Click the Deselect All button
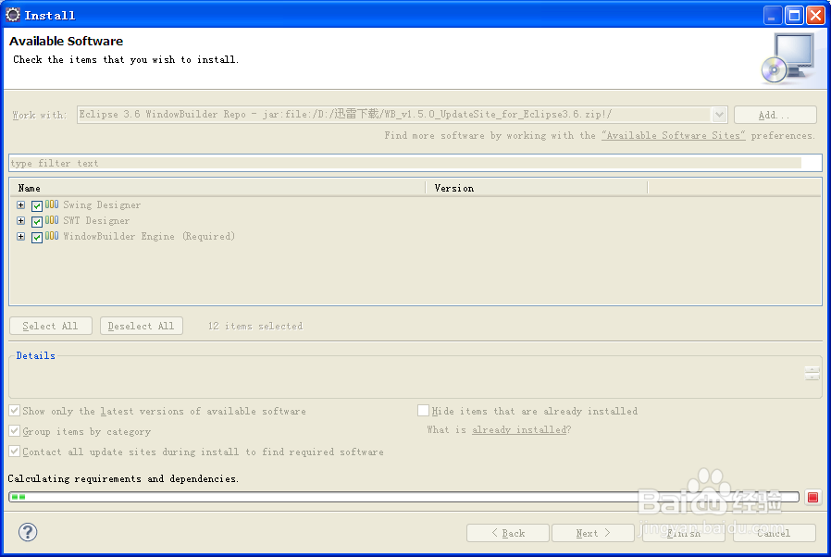 click(x=142, y=326)
